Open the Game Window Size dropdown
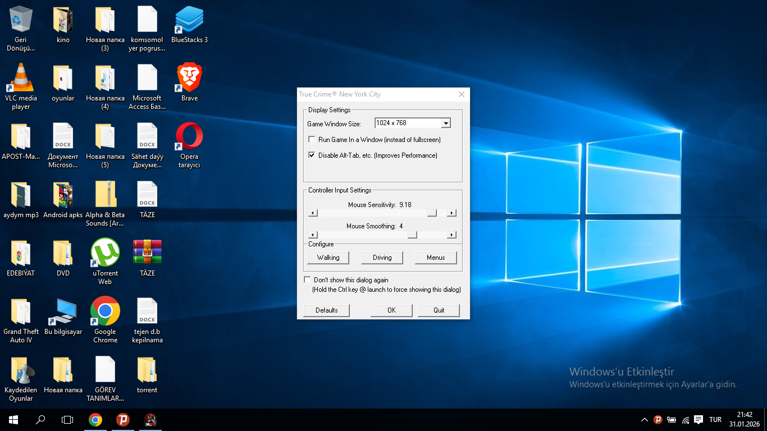767x431 pixels. (x=446, y=123)
